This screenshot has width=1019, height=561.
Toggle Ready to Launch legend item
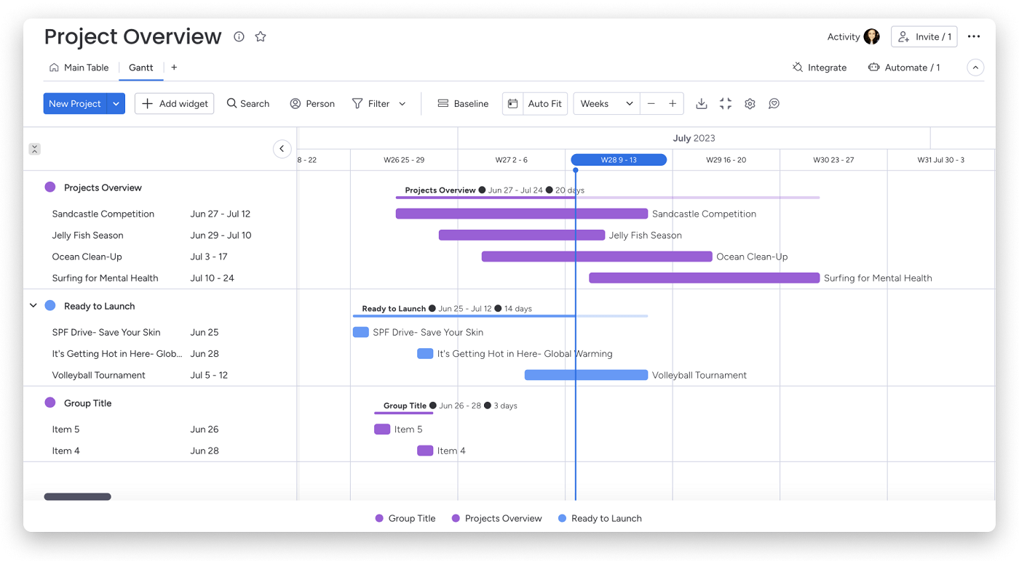(x=600, y=518)
